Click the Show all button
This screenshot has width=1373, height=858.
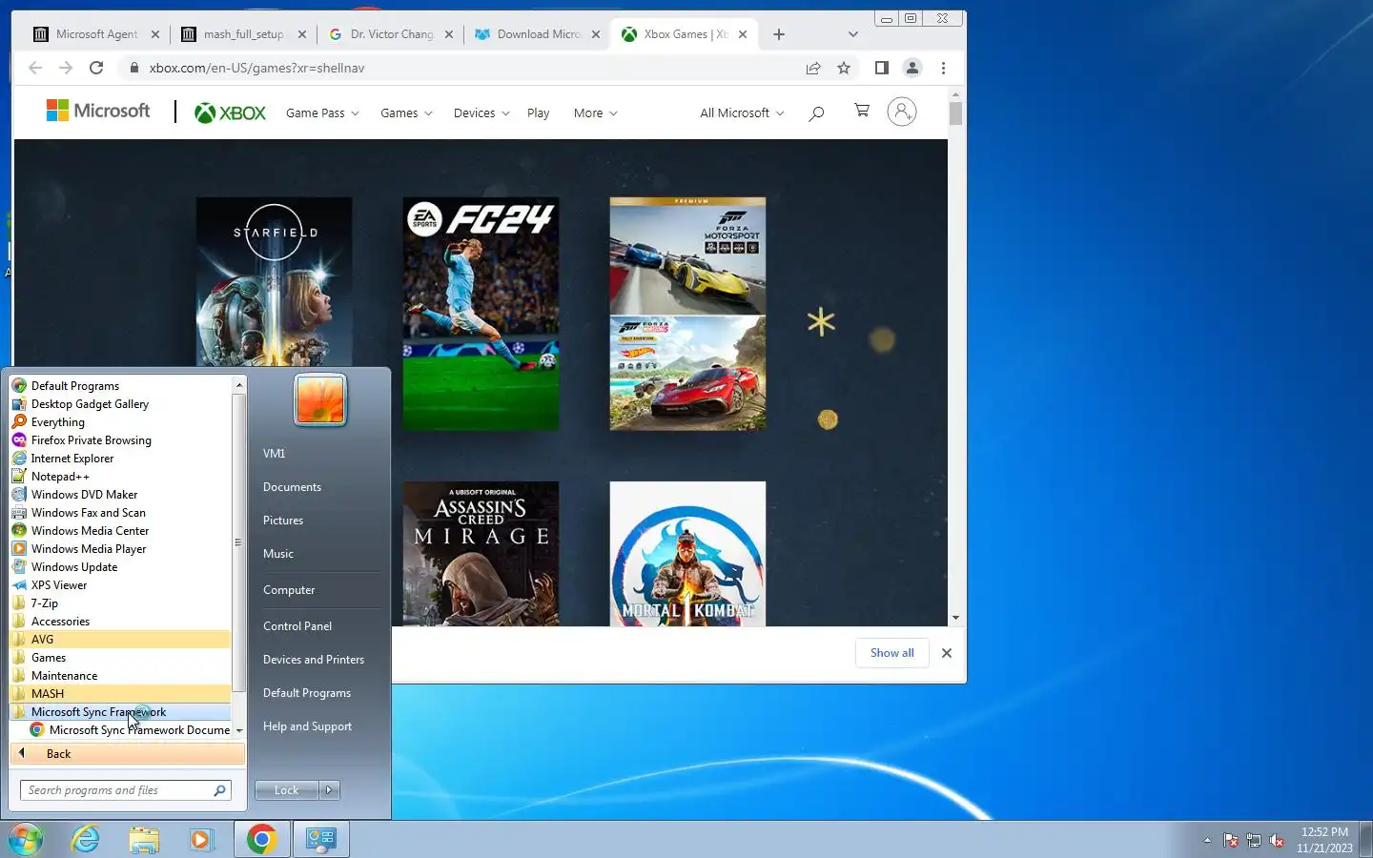892,653
